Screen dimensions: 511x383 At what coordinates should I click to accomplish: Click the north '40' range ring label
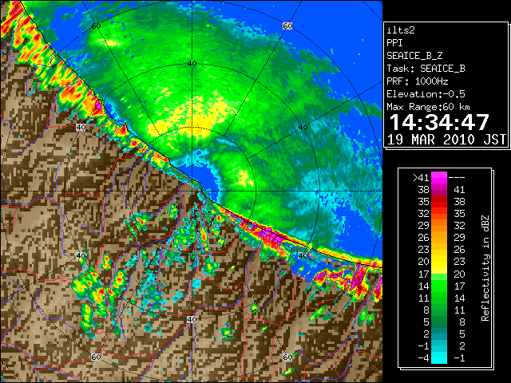coord(192,63)
